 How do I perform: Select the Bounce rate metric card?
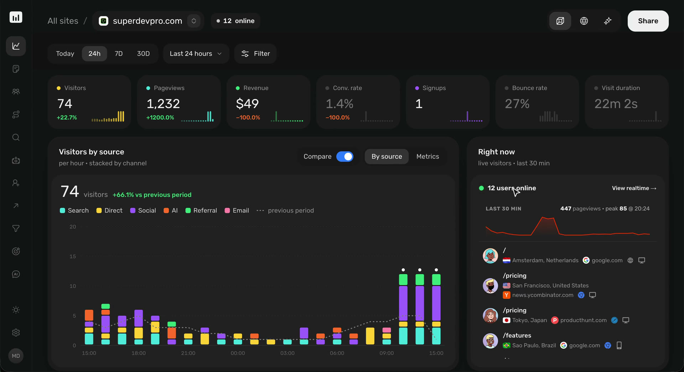[x=537, y=102]
